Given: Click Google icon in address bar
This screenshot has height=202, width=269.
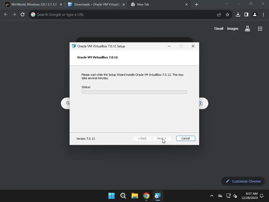Looking at the screenshot, I should tap(33, 15).
